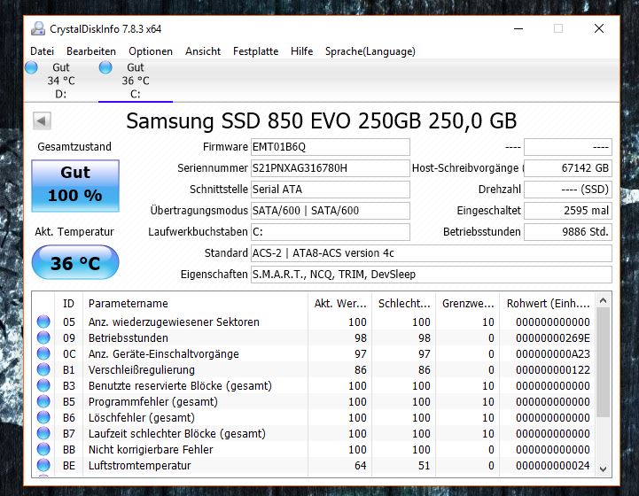Select 'Nicht korrigierbare Fehler' row text
Viewport: 639px width, 496px height.
151,450
